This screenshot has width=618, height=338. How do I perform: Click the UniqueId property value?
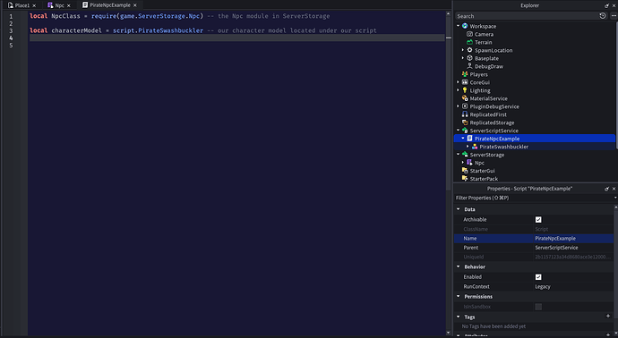coord(573,257)
